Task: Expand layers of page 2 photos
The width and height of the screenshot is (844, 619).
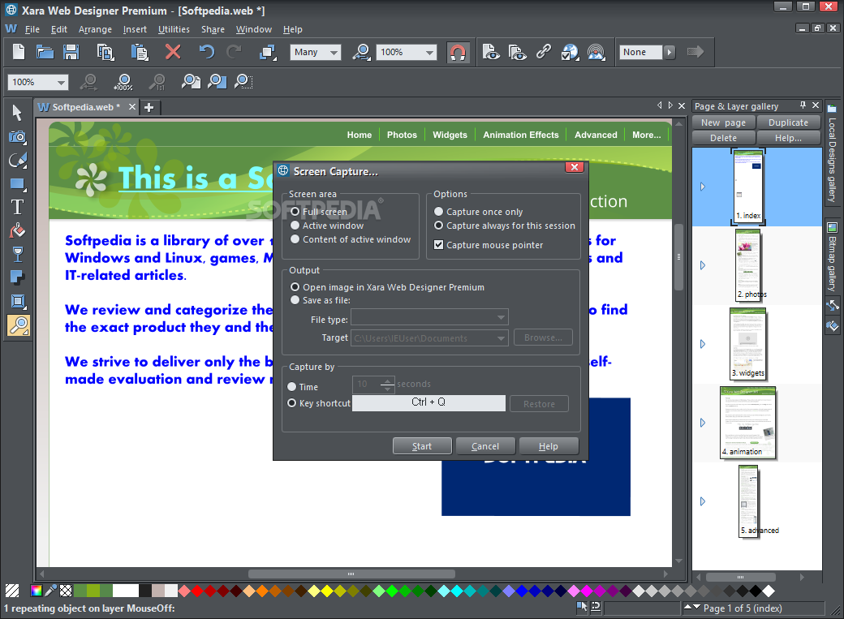Action: [x=703, y=265]
